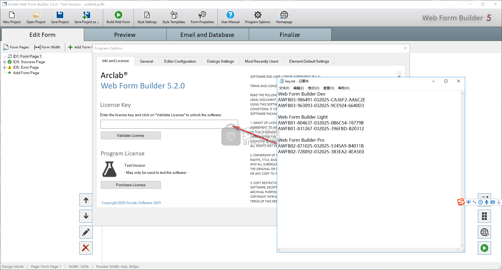This screenshot has width=502, height=270.
Task: Close the Program Options dialog
Action: [x=406, y=48]
